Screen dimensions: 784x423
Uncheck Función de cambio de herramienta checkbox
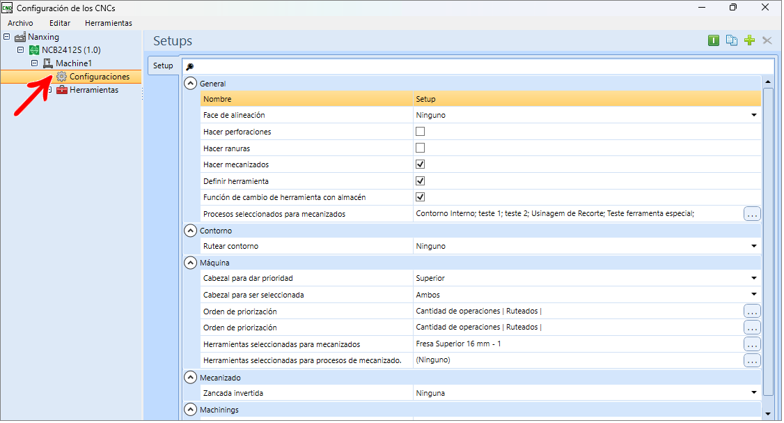click(420, 197)
